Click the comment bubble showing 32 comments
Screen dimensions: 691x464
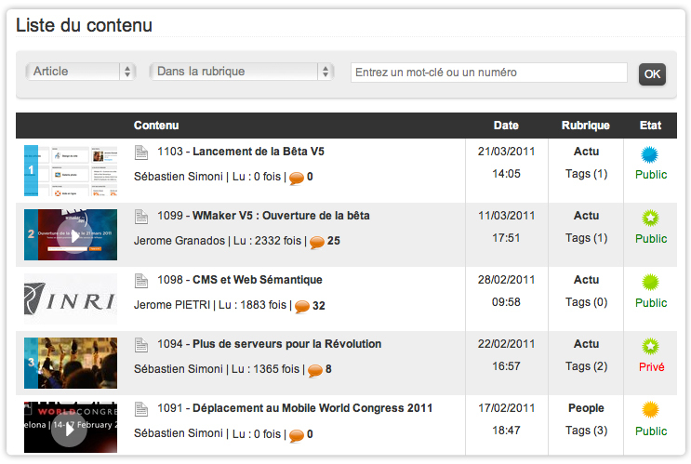pyautogui.click(x=302, y=306)
